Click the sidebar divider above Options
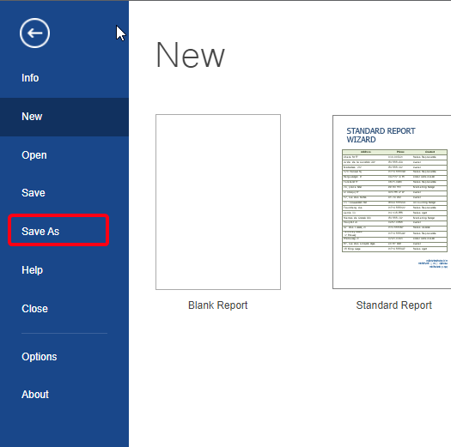This screenshot has width=451, height=447. coord(64,333)
